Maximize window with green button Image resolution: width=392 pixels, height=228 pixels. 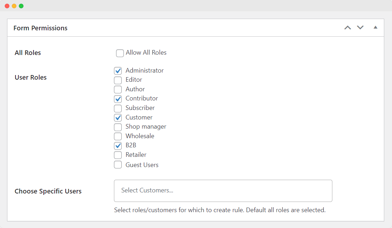(21, 6)
